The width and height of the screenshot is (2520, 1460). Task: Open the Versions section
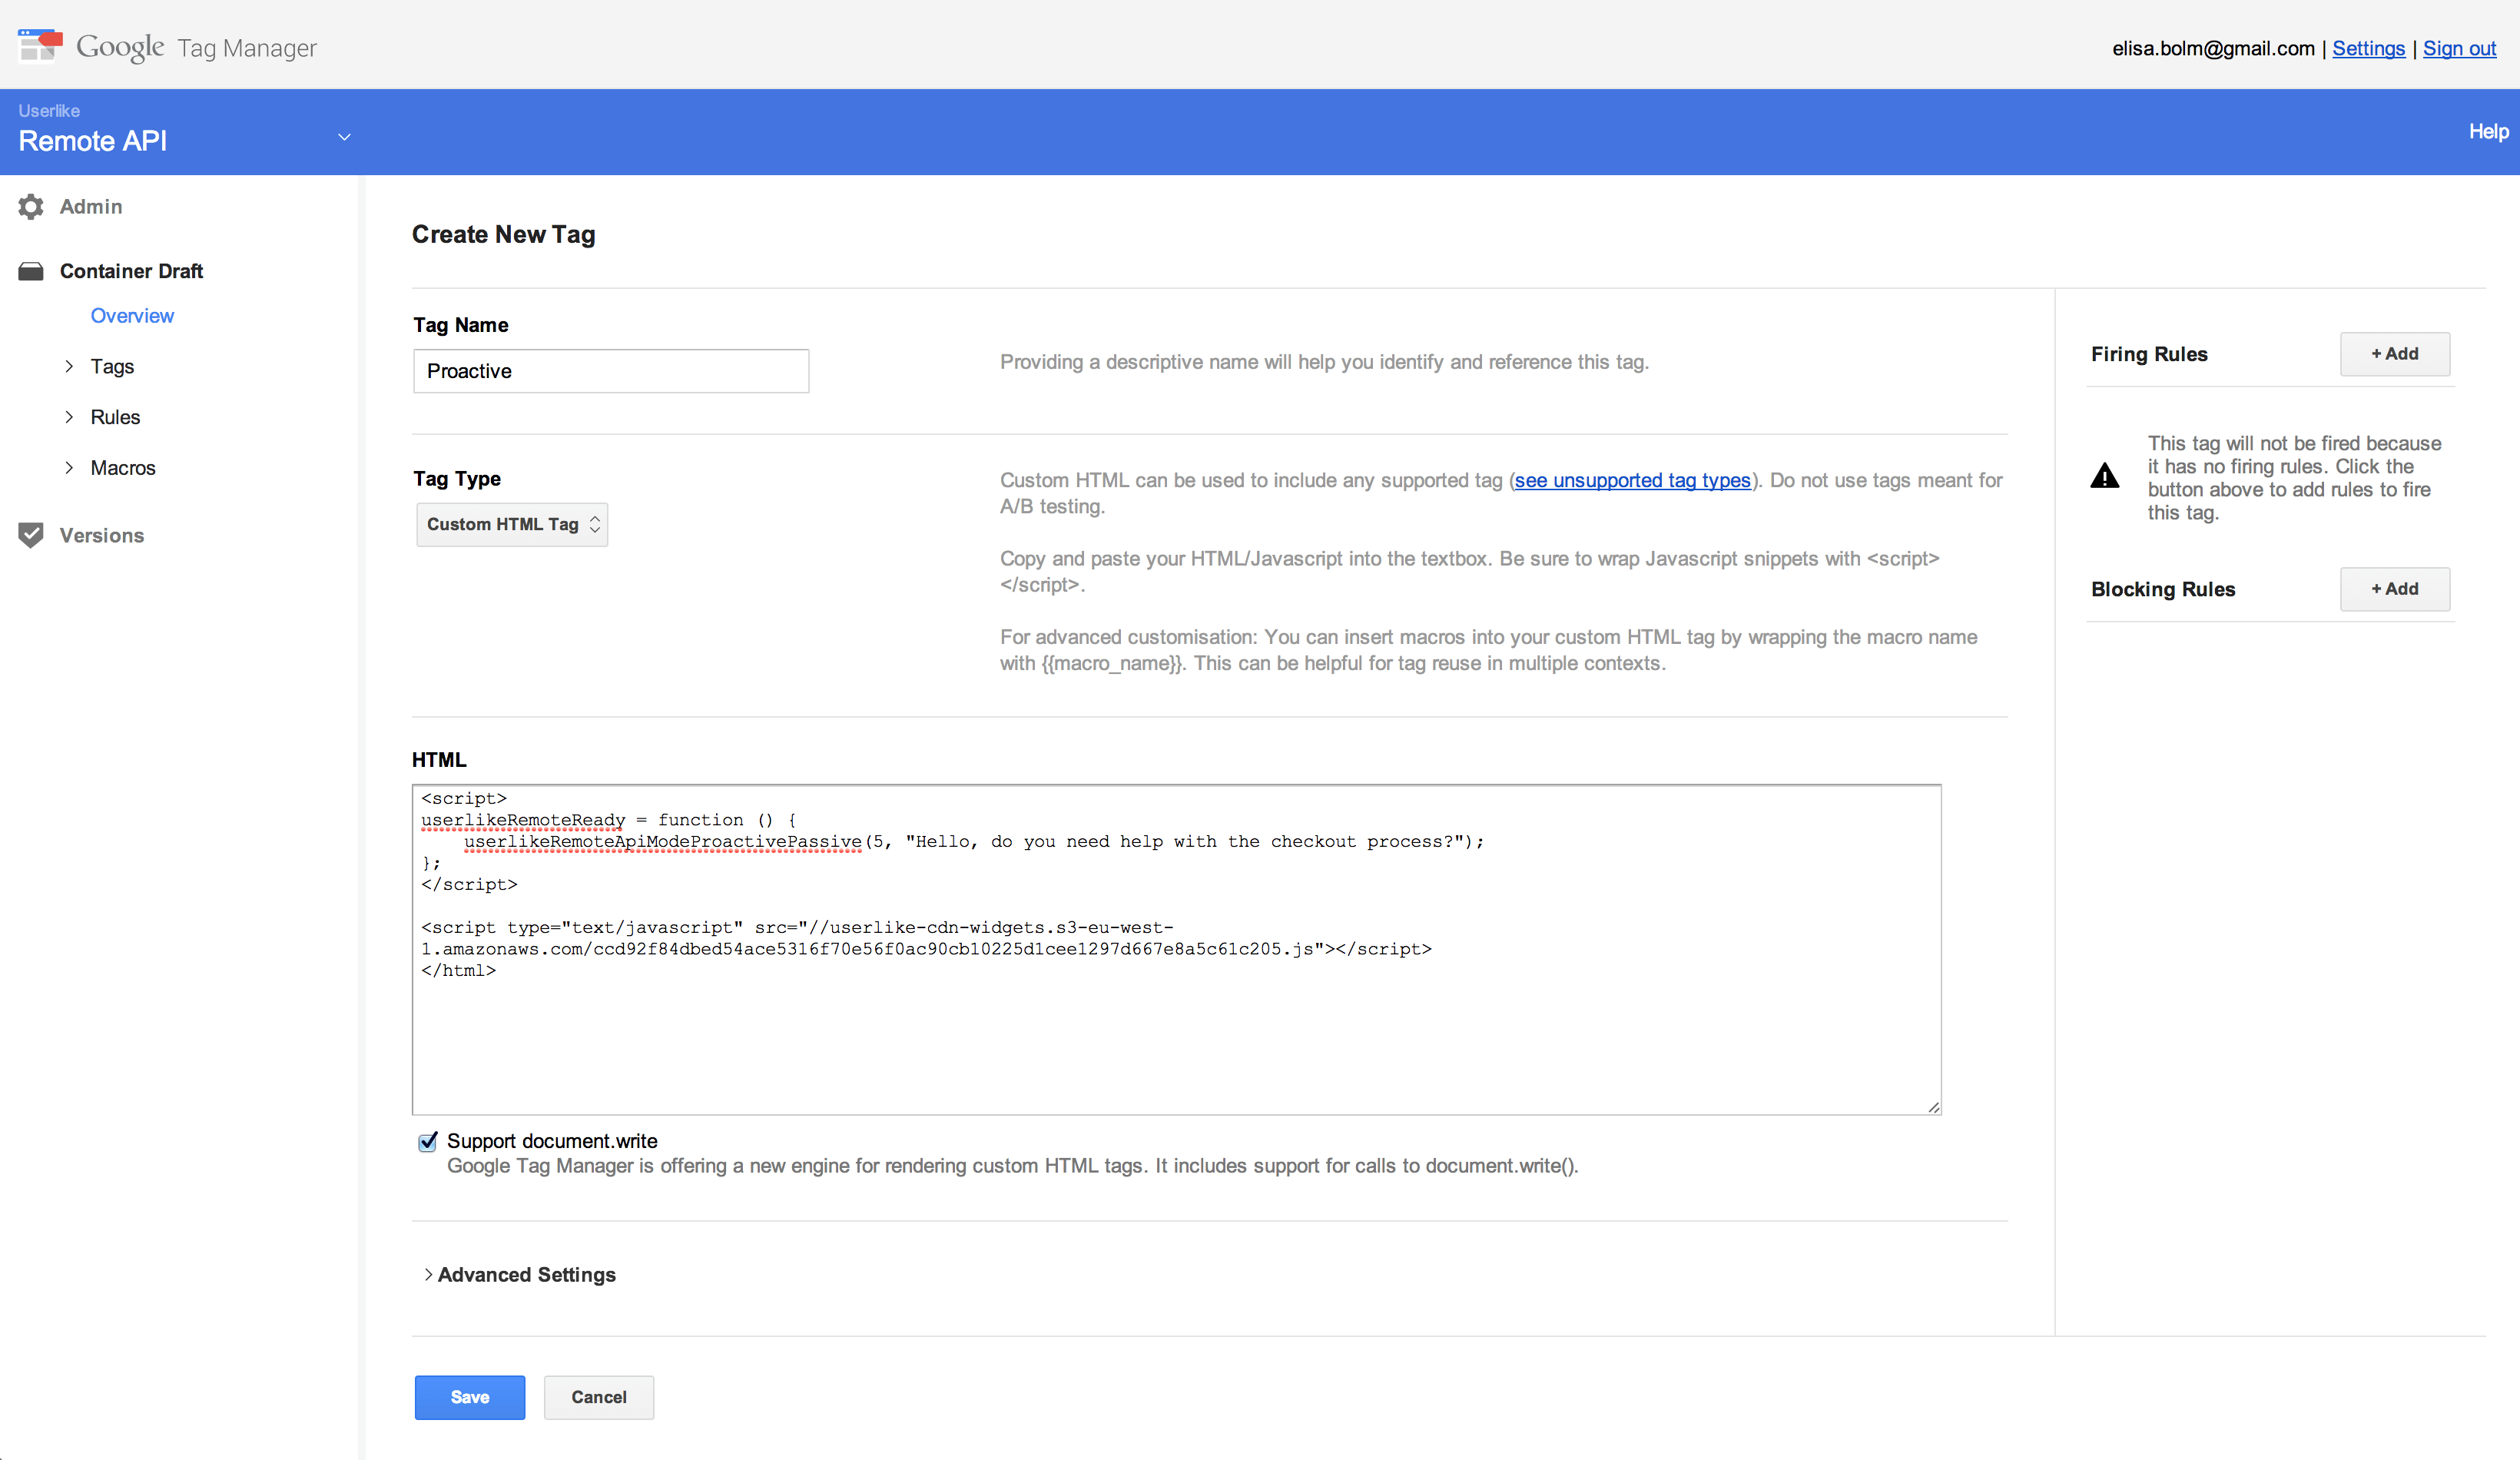coord(102,536)
